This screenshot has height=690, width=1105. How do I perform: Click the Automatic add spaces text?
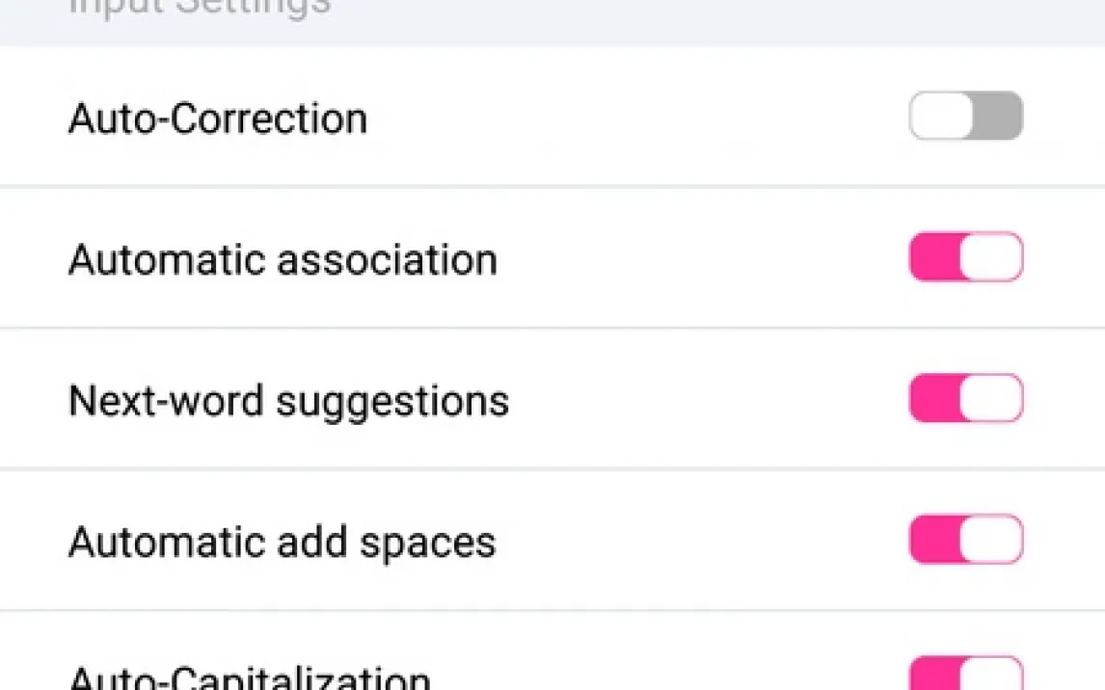tap(282, 542)
